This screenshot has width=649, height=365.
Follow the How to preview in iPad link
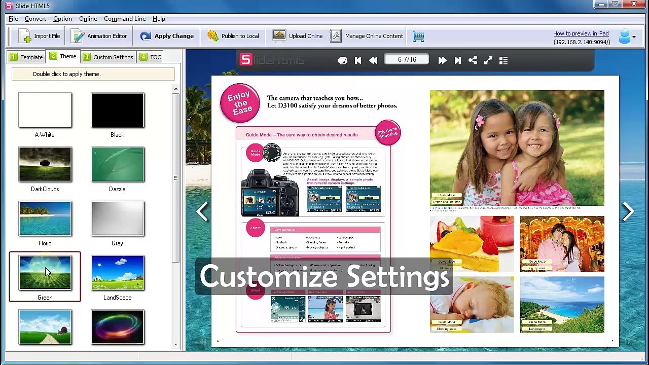pos(581,33)
